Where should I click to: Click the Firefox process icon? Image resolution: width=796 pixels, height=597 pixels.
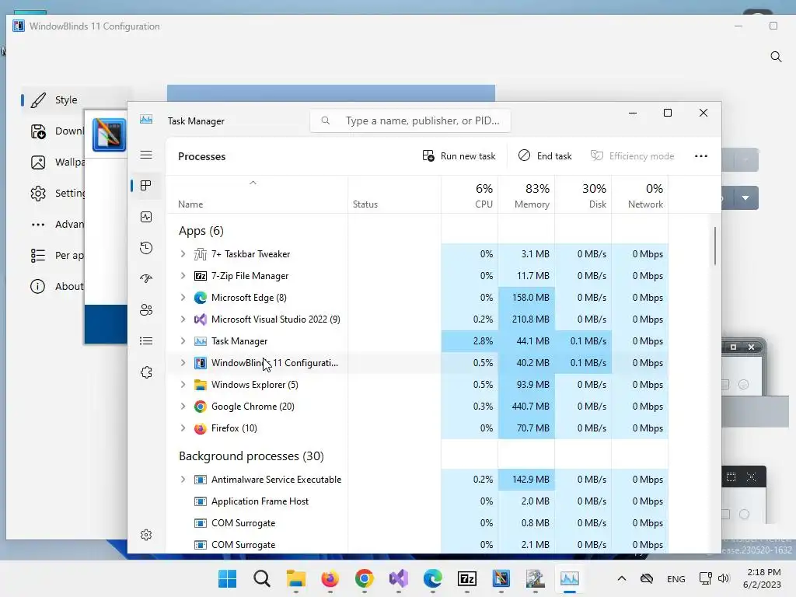coord(201,428)
